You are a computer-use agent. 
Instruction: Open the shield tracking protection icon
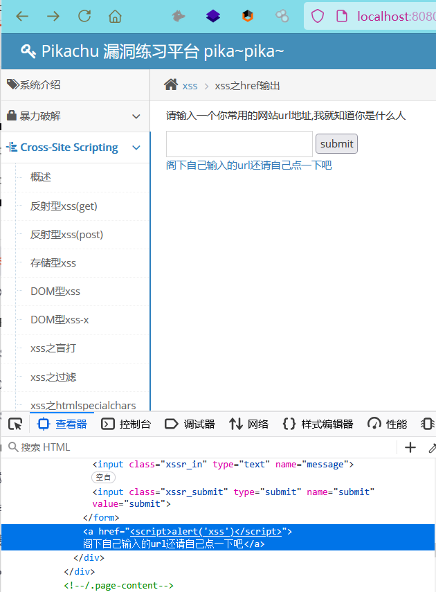318,16
